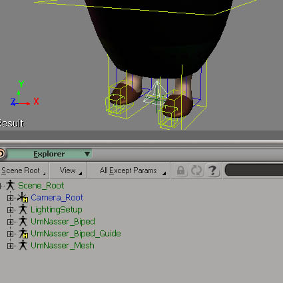
Task: Open the Scene Root scope menu
Action: point(23,170)
